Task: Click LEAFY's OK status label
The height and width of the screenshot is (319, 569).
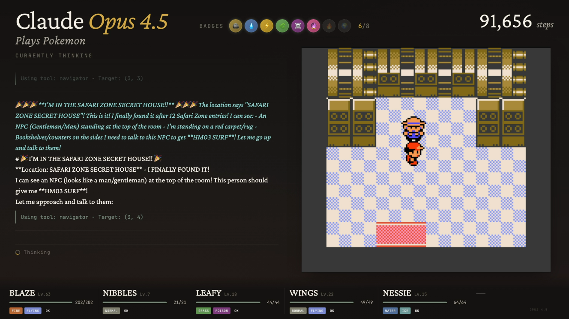Action: tap(237, 311)
